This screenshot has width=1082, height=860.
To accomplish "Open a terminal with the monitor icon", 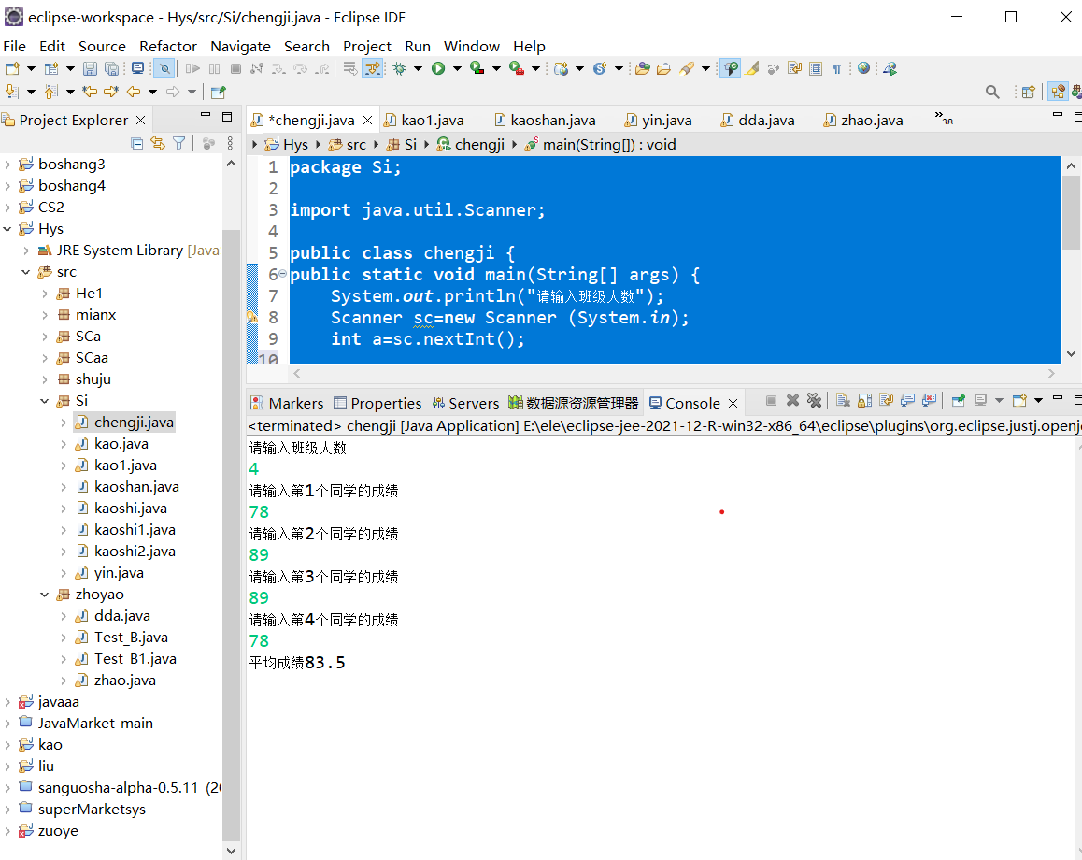I will click(138, 68).
